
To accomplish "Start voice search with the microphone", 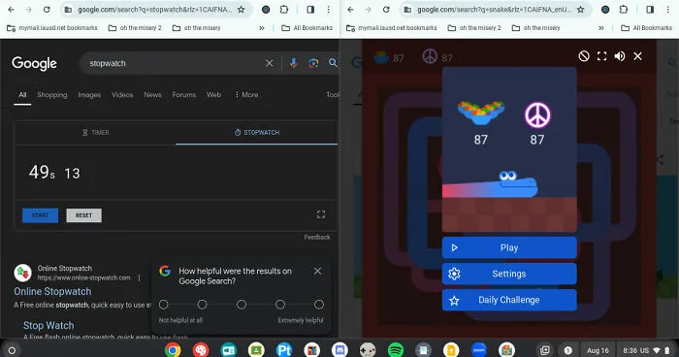I will 294,63.
